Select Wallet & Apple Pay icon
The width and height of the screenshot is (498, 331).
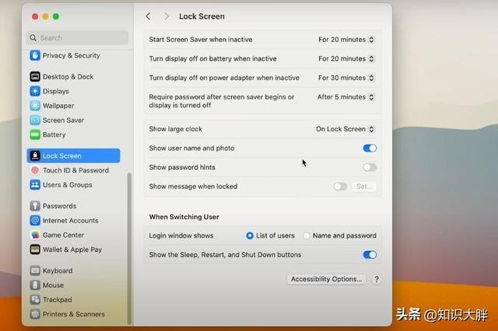(35, 249)
